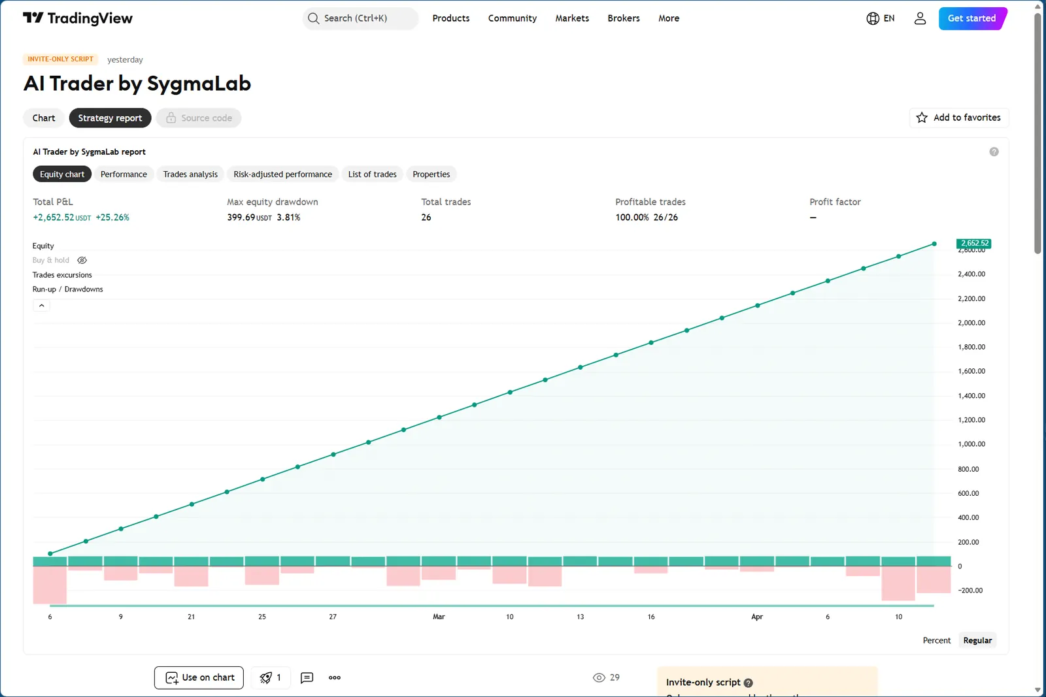Open Risk-adjusted performance tab
Screen dimensions: 1046x697
pyautogui.click(x=282, y=174)
